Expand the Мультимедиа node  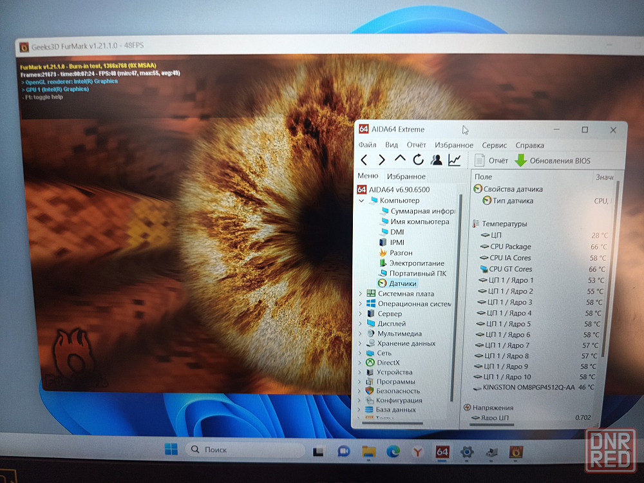point(360,334)
